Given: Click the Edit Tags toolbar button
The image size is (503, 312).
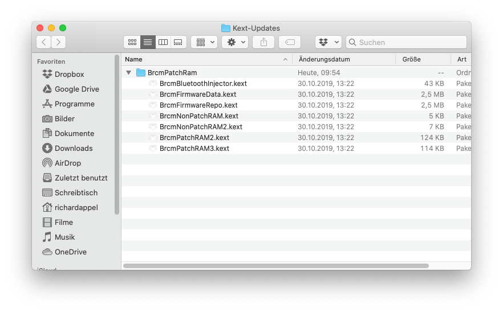Looking at the screenshot, I should tap(290, 42).
